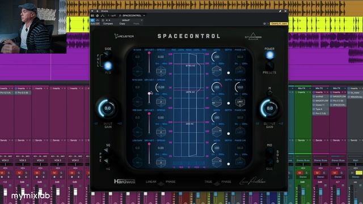The image size is (363, 204).
Task: Switch to the '1 - soft' insert tab
Action: pyautogui.click(x=112, y=16)
